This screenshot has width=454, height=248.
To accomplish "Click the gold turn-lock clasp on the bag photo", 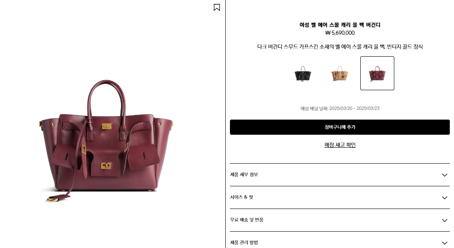I will coord(106,166).
